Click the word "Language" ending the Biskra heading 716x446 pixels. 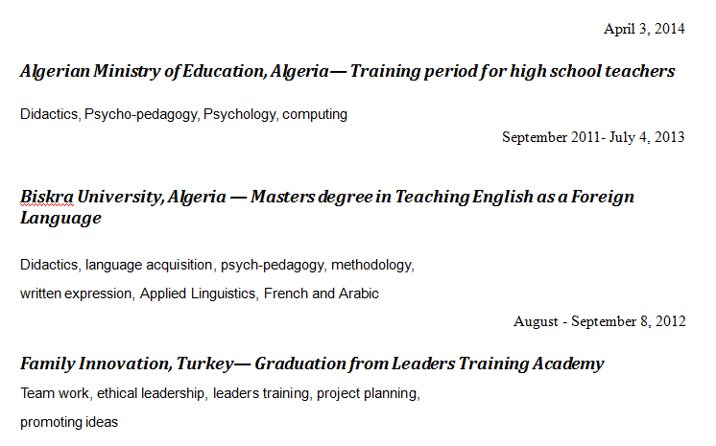point(60,218)
